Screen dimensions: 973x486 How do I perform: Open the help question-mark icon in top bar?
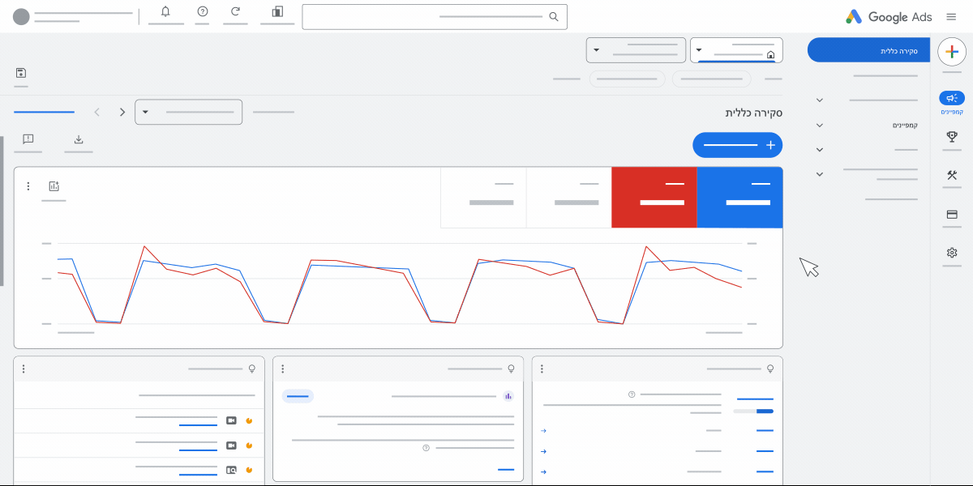click(203, 11)
